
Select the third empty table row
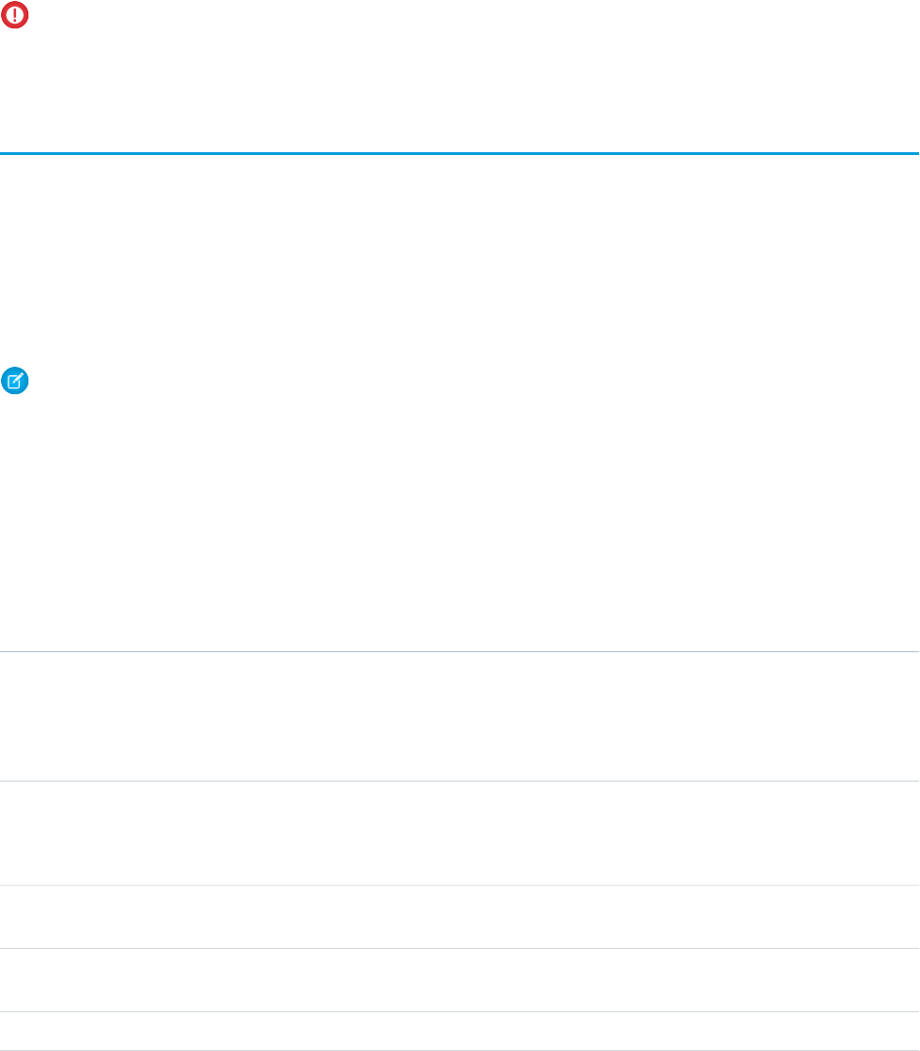click(x=460, y=917)
